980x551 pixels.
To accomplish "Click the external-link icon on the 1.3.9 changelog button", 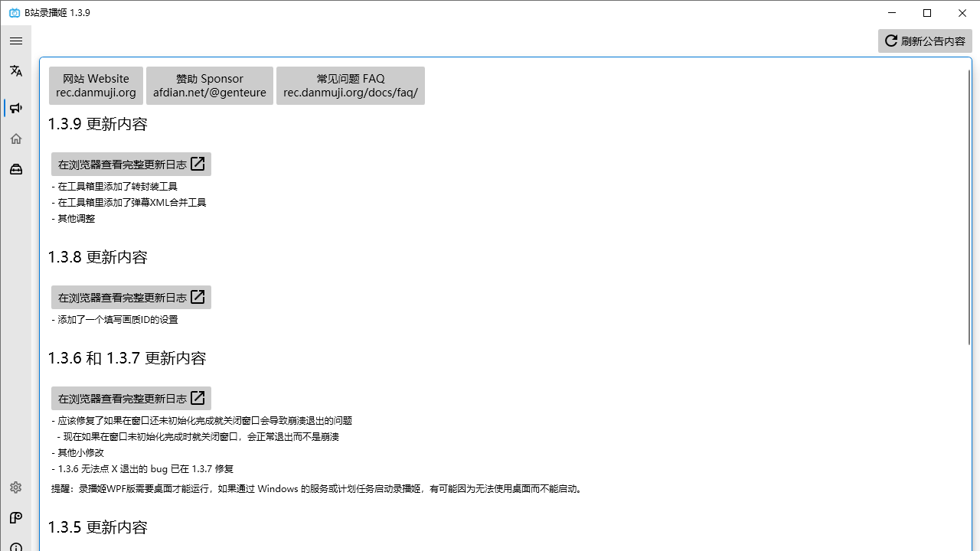I will coord(197,163).
